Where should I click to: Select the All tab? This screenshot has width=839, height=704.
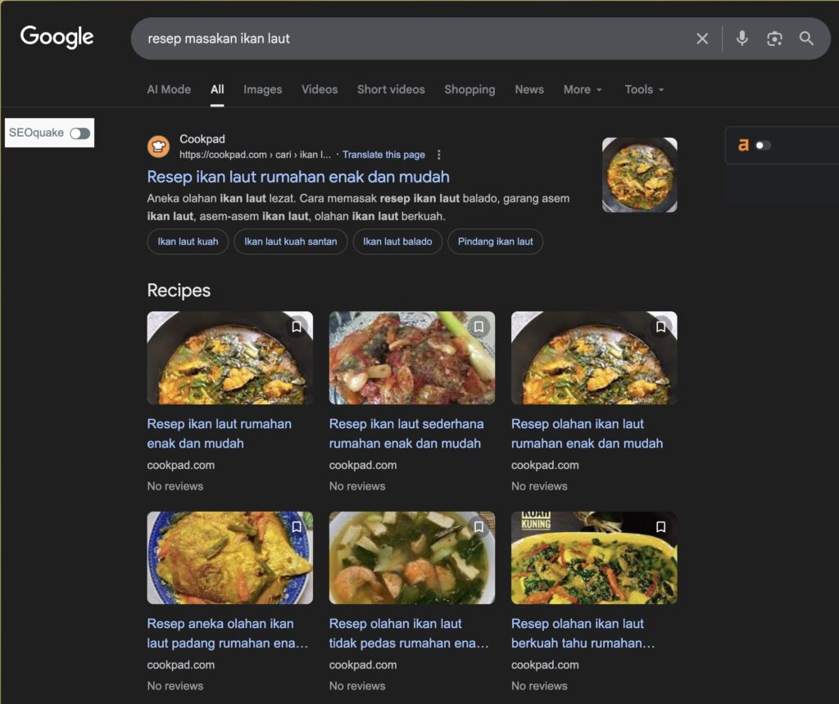[217, 89]
